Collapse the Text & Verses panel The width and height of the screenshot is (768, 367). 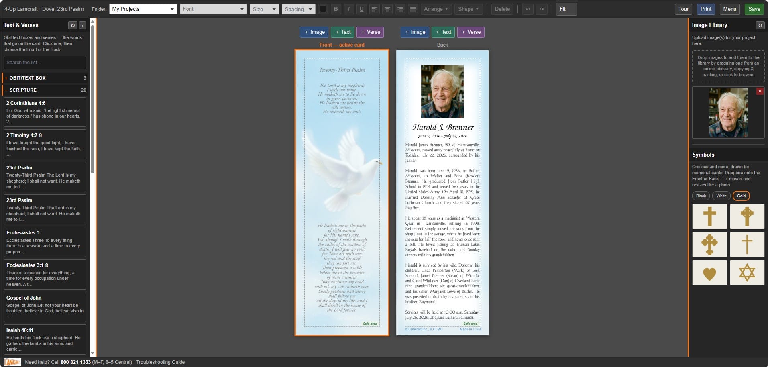point(83,25)
